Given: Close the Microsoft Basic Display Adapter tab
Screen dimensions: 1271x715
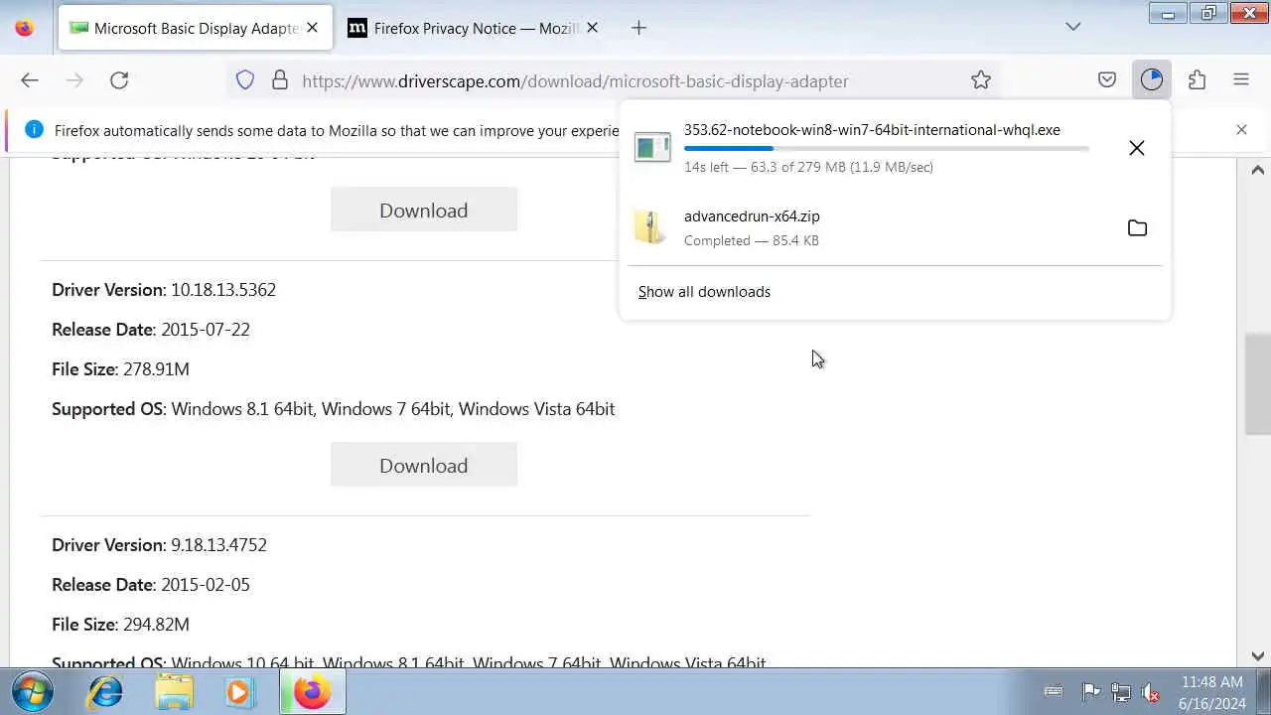Looking at the screenshot, I should point(312,28).
